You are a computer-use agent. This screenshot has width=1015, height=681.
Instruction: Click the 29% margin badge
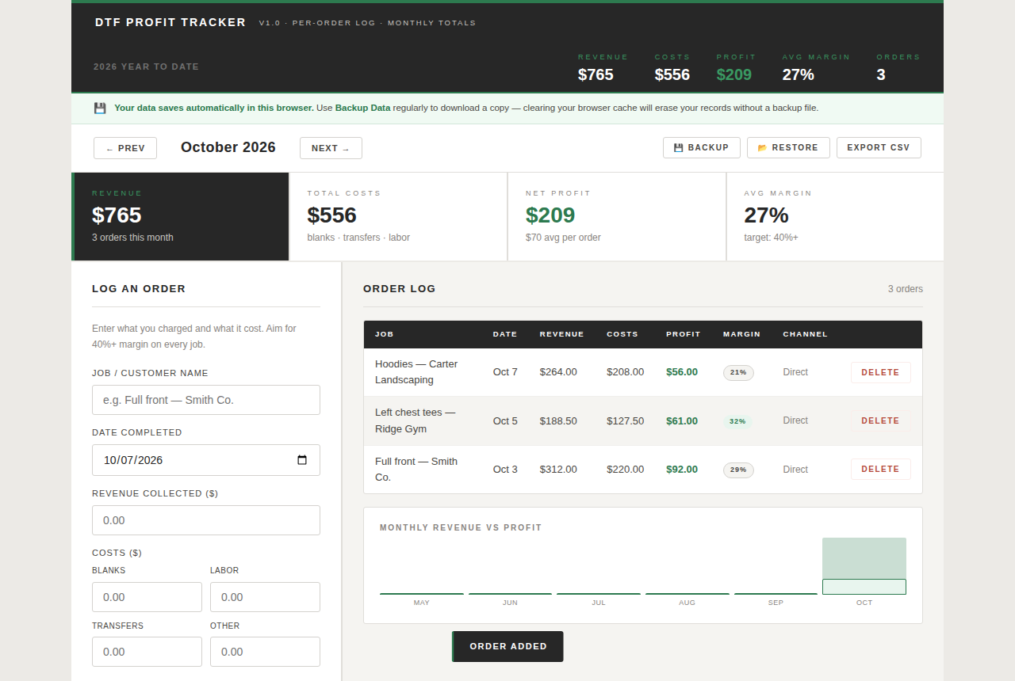click(x=738, y=470)
